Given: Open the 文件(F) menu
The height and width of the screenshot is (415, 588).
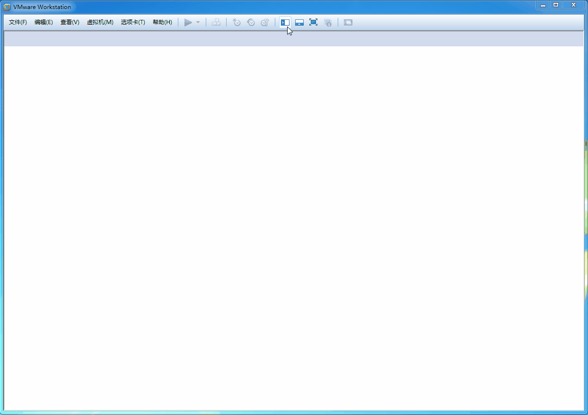Looking at the screenshot, I should pyautogui.click(x=18, y=22).
